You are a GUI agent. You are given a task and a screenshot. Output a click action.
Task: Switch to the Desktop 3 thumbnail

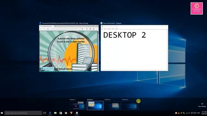(113, 105)
